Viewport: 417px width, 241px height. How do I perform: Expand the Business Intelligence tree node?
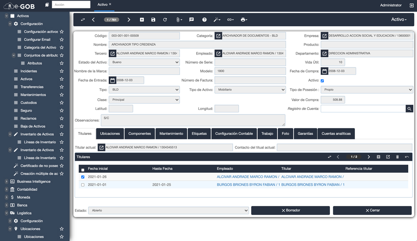6,181
